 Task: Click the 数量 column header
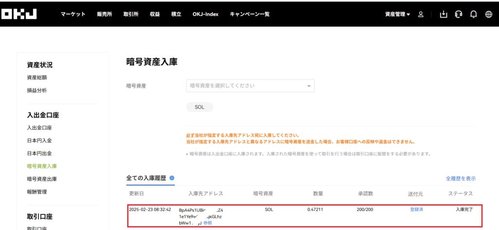(318, 194)
